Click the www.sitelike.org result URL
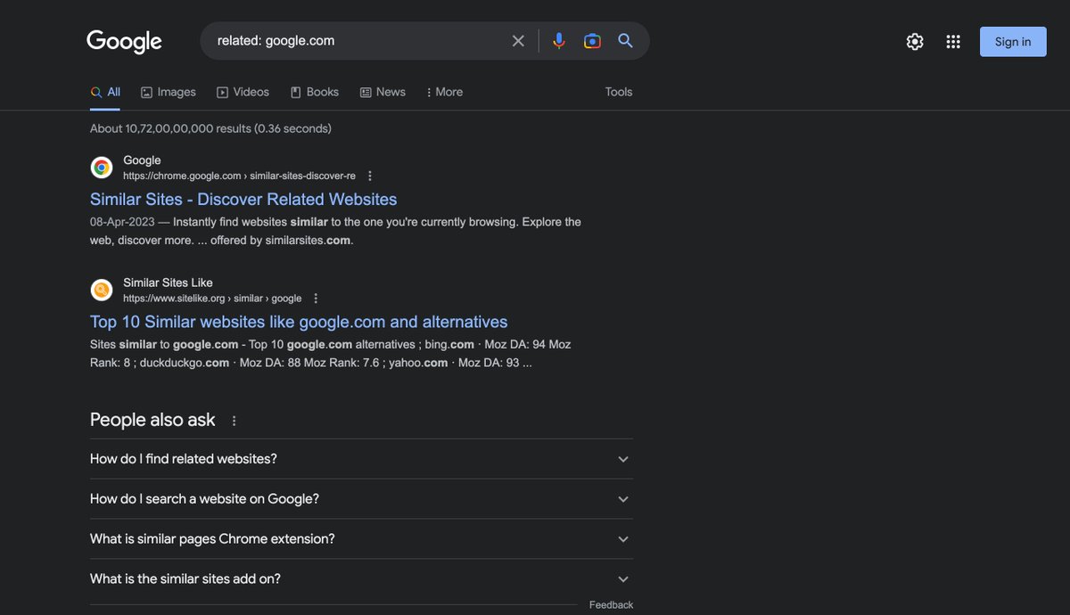 (212, 299)
